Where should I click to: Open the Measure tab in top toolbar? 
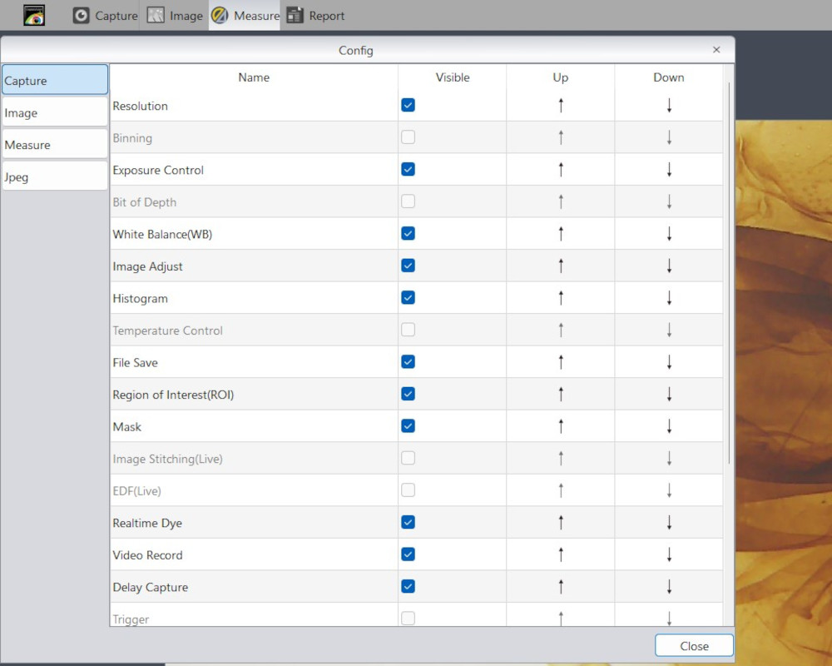[245, 15]
